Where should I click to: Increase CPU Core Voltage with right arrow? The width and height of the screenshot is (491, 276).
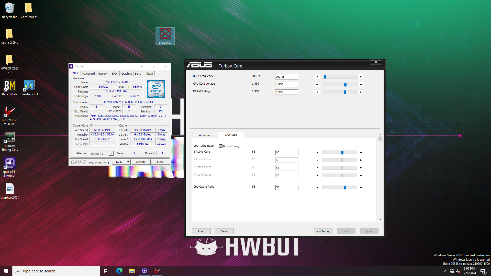coord(361,84)
